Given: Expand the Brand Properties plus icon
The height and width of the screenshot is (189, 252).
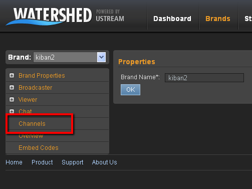Looking at the screenshot, I should click(12, 76).
